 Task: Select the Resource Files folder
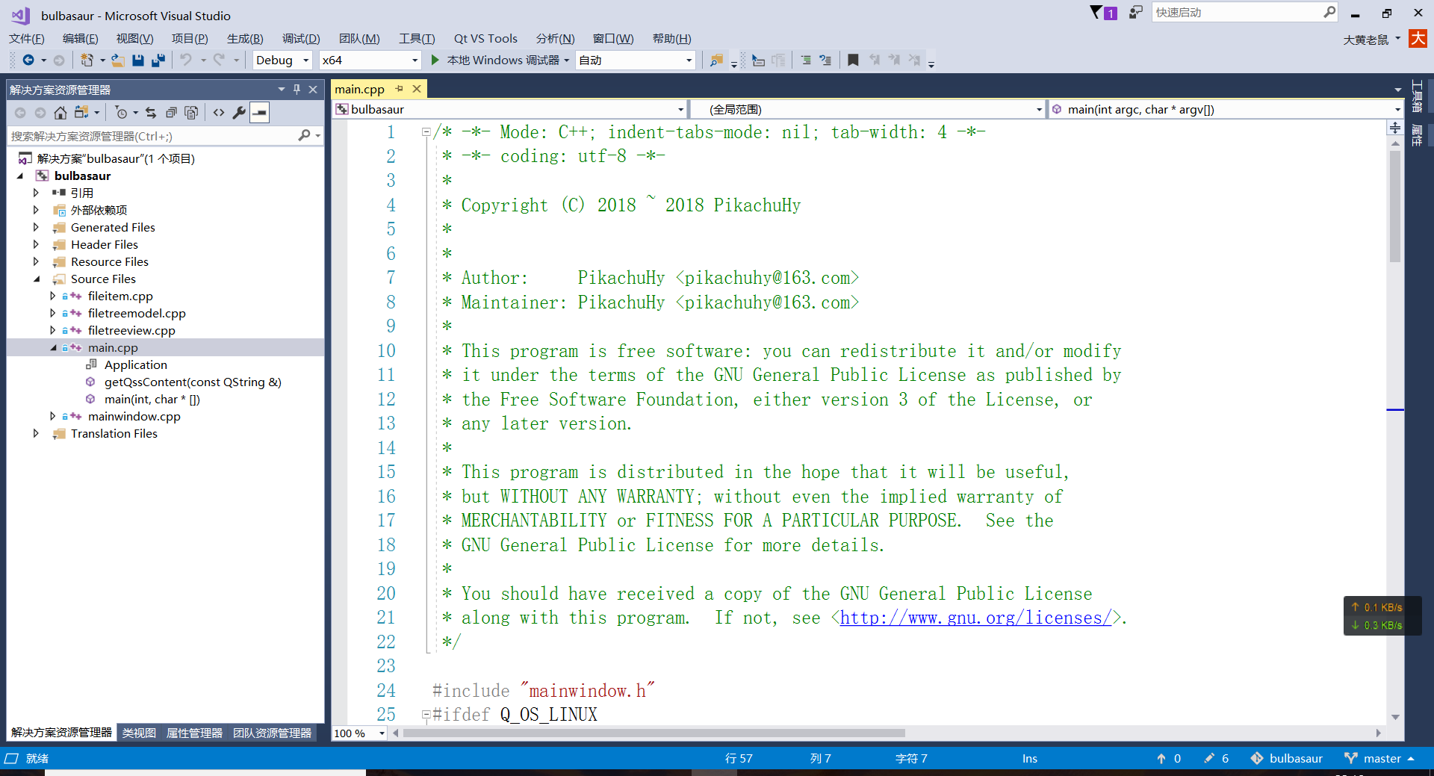(110, 261)
